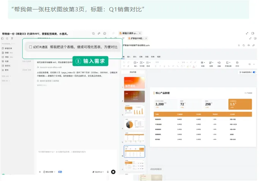
Task: Click the shapes toolbar icon
Action: (x=148, y=62)
